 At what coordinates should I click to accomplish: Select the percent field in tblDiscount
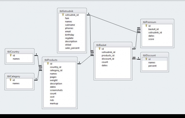coord(152,66)
